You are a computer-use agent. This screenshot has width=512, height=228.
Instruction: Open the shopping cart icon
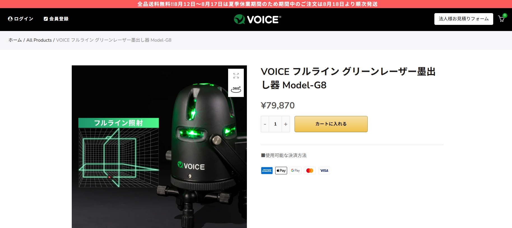502,19
